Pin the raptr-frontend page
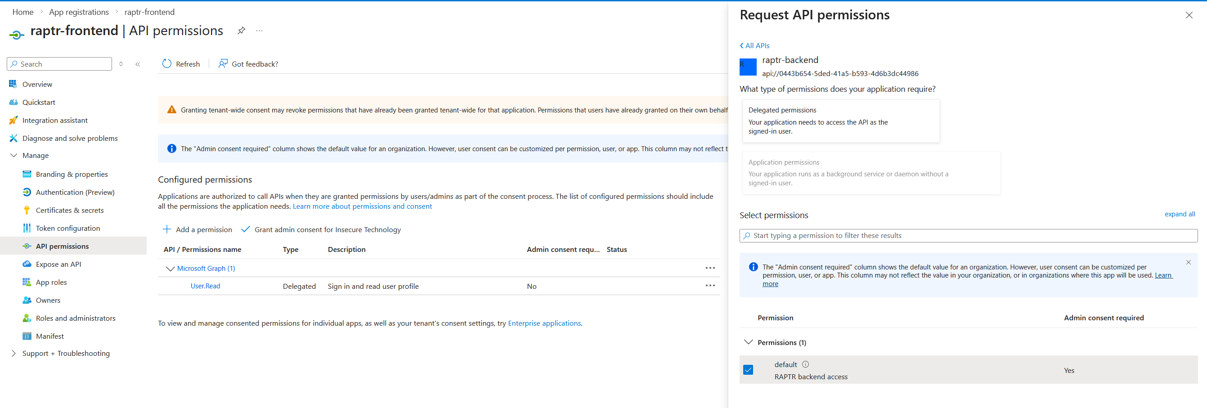 tap(241, 31)
